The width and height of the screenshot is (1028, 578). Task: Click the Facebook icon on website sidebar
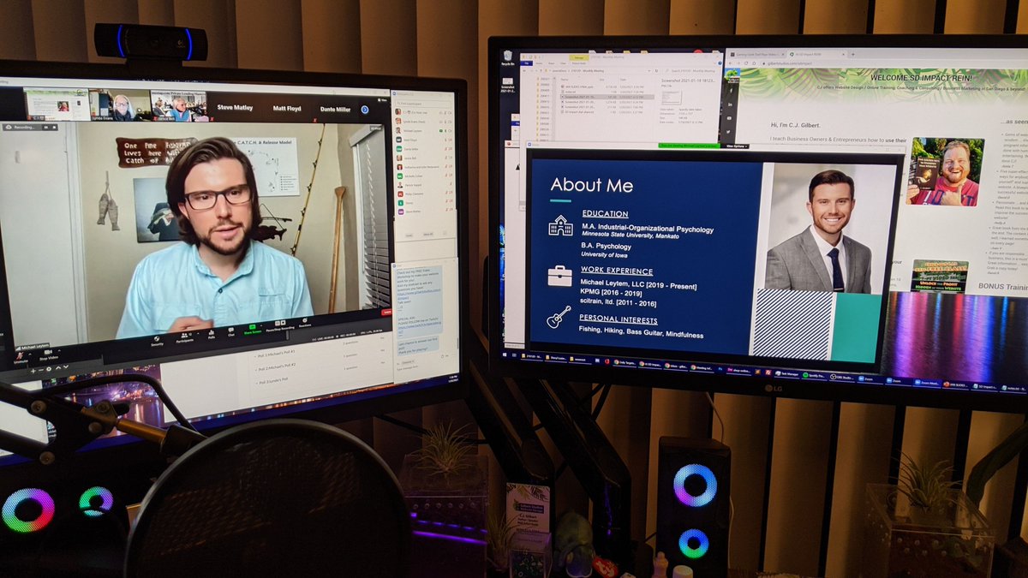[x=730, y=92]
